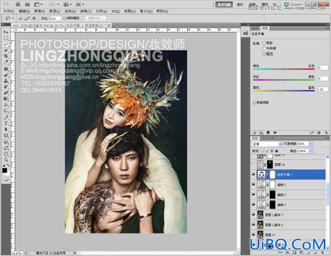Screen dimensions: 331x256
Task: Toggle 保留明度 Preserve Luminosity checkbox
Action: (254, 103)
